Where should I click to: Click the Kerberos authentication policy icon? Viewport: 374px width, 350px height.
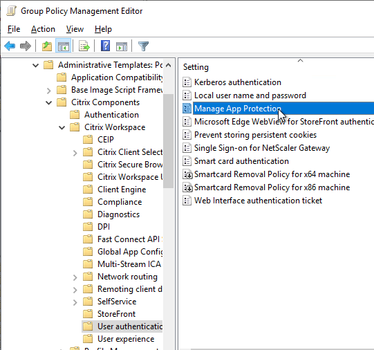[x=187, y=82]
